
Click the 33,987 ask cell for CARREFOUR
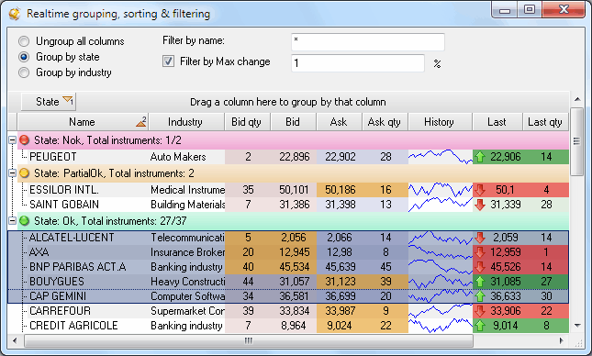click(x=341, y=311)
